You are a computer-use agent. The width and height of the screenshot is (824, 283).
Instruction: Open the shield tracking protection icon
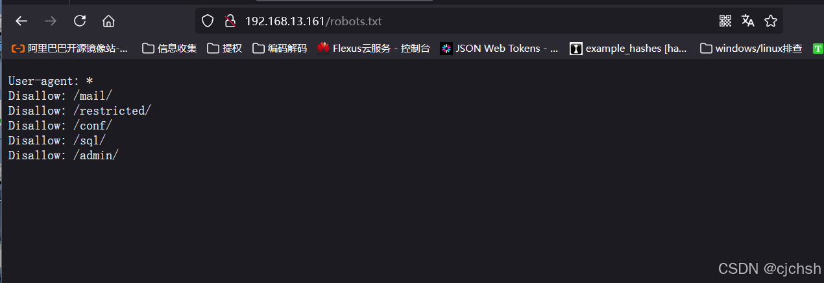pos(208,21)
